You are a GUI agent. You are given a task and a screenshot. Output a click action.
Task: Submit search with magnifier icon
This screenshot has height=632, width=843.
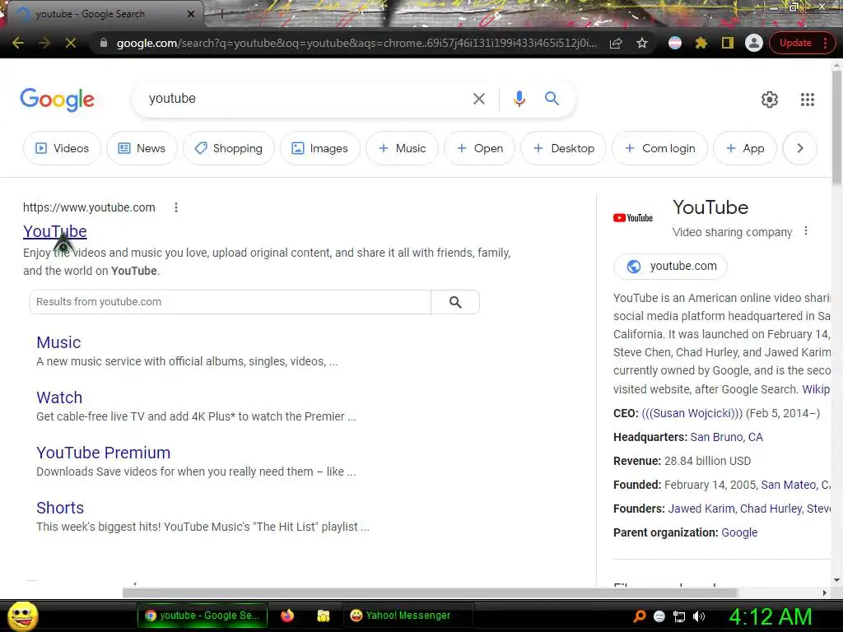tap(552, 99)
